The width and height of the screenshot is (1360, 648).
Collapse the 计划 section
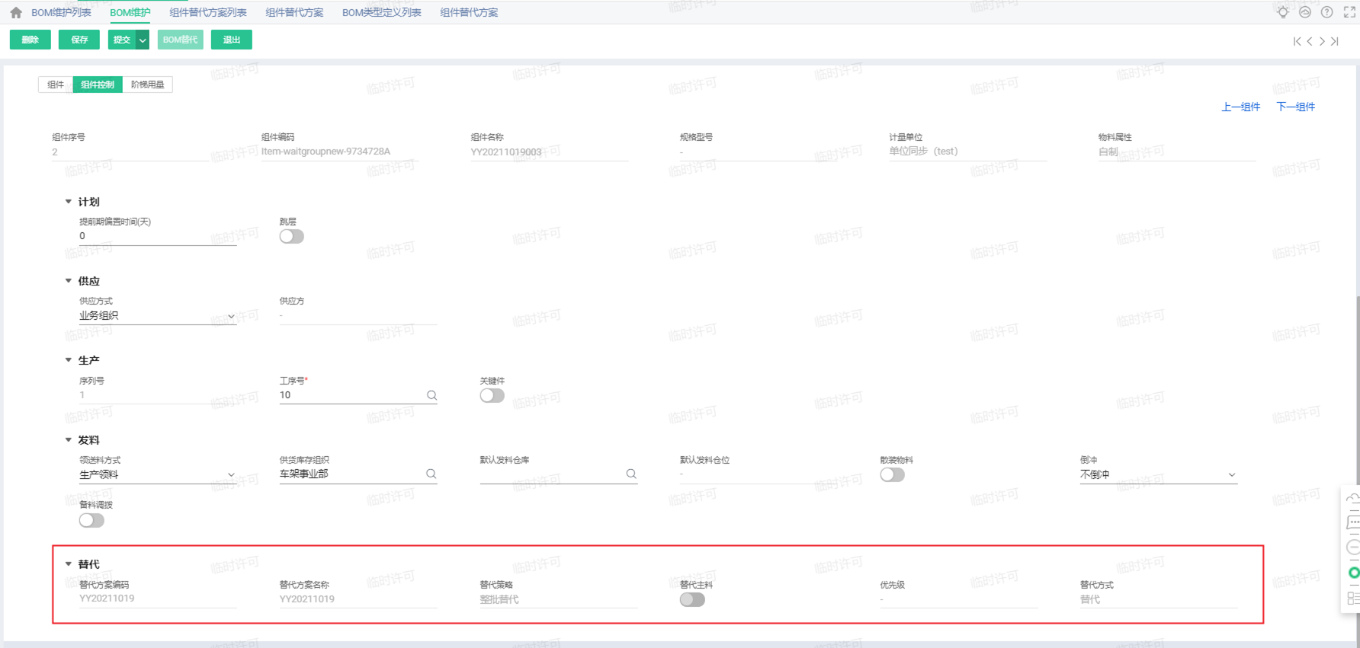pos(69,202)
